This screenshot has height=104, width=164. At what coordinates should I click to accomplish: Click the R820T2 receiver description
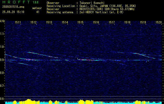pyautogui.click(x=107, y=9)
